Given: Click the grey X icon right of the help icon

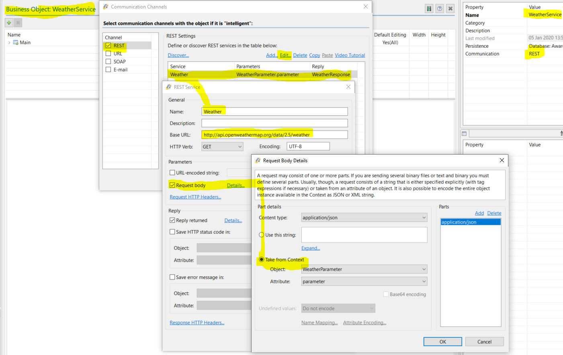Looking at the screenshot, I should pos(450,8).
